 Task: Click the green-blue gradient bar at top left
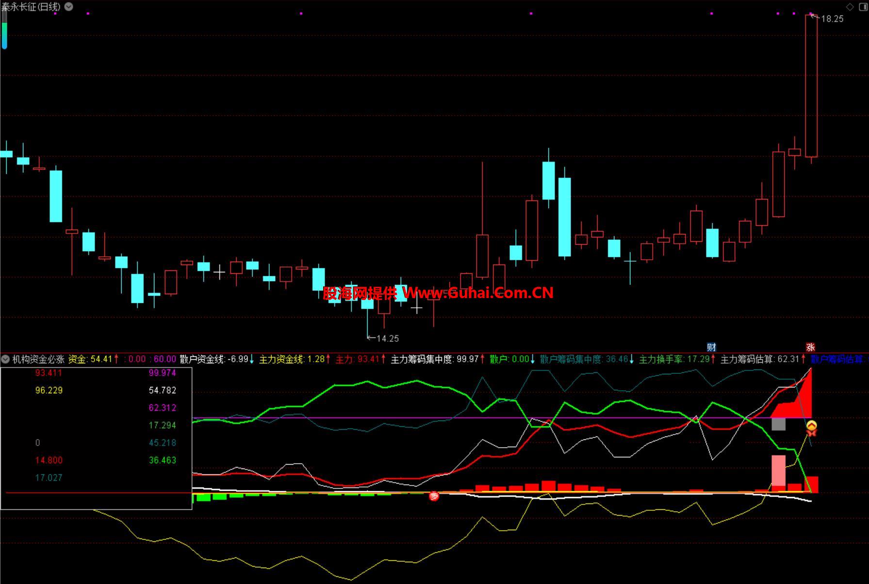(x=4, y=29)
